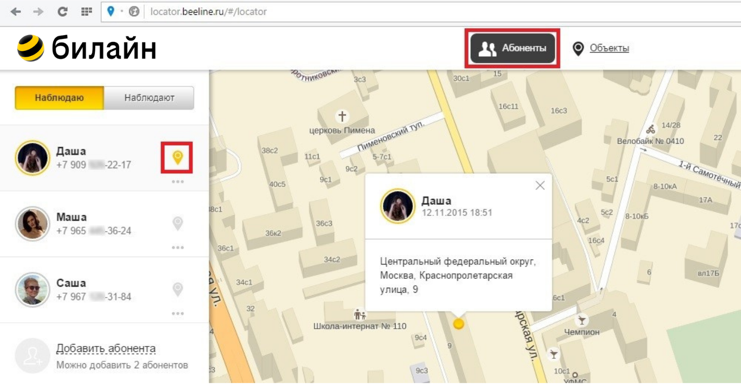Click the церковь Пимена cross icon on the map
741x384 pixels.
(x=342, y=116)
